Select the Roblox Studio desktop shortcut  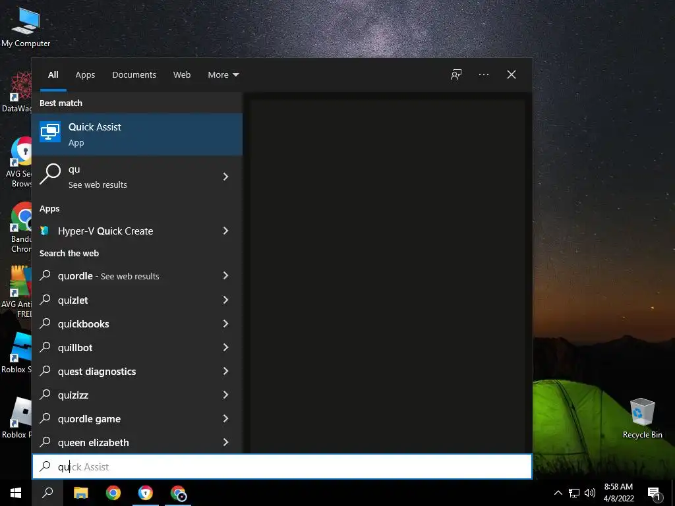tap(16, 353)
